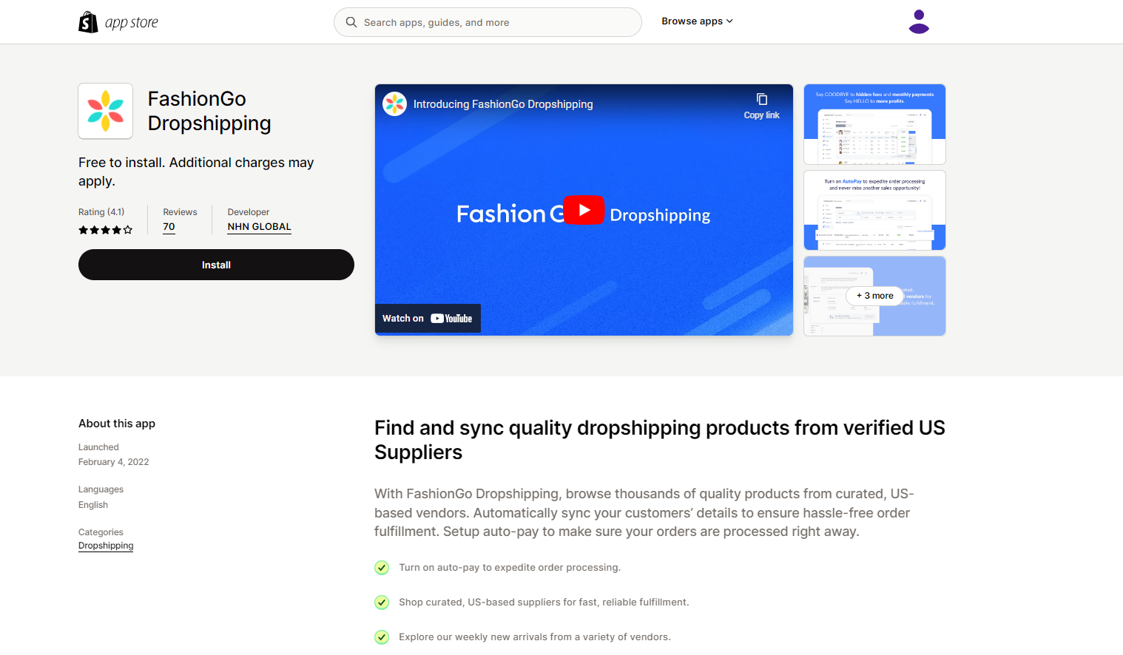
Task: Click the Watch on YouTube button
Action: [x=428, y=319]
